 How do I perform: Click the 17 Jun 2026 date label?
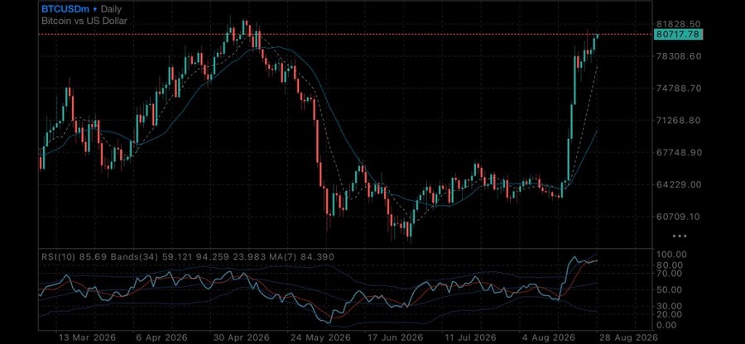[394, 337]
